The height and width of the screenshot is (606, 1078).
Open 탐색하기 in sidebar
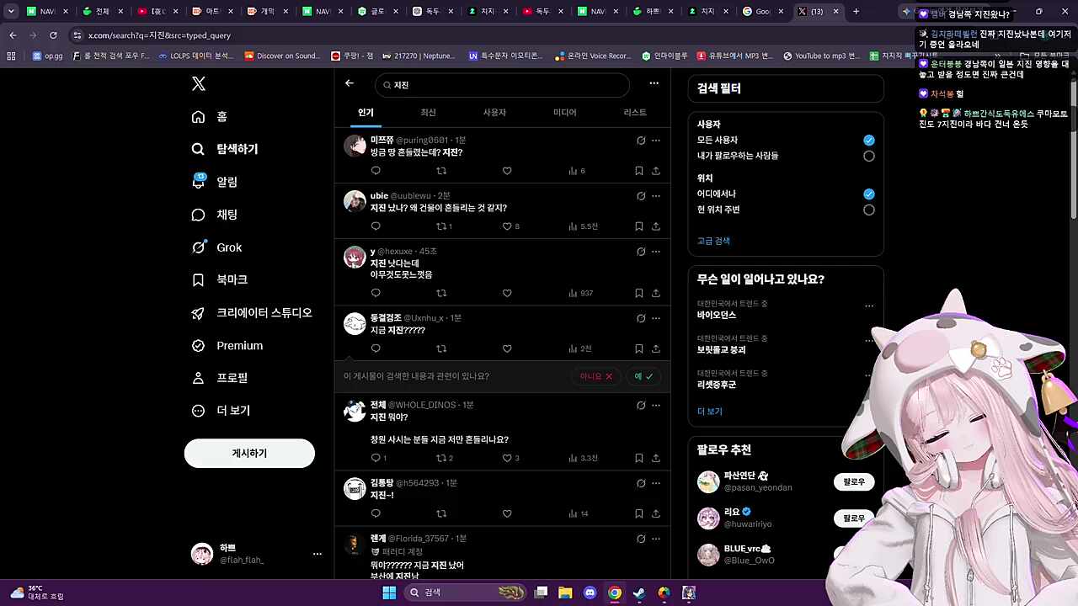tap(225, 149)
